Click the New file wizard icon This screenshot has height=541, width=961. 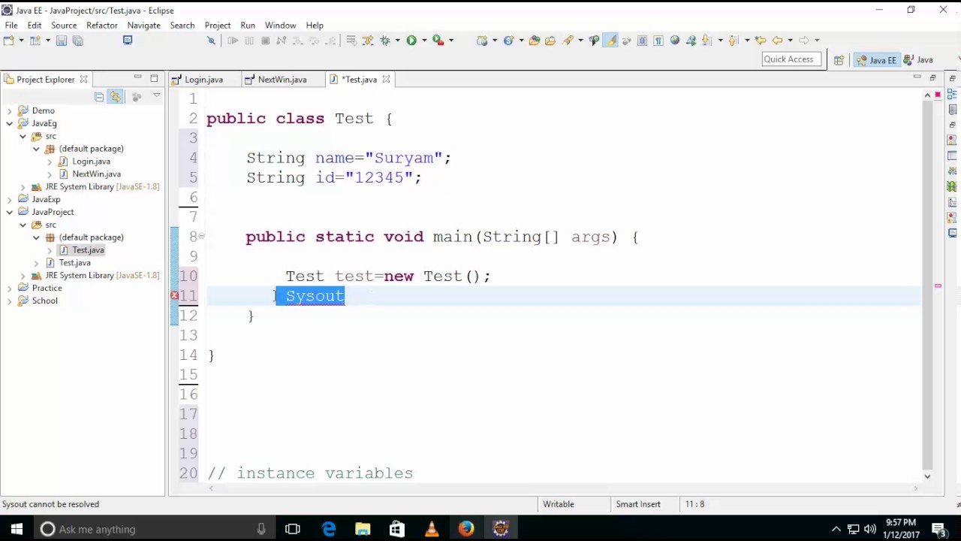click(9, 41)
